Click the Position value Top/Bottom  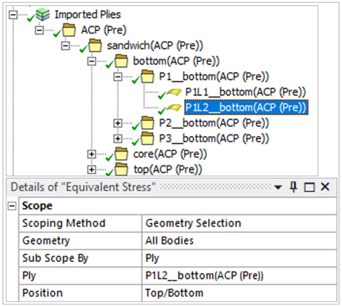coord(239,293)
